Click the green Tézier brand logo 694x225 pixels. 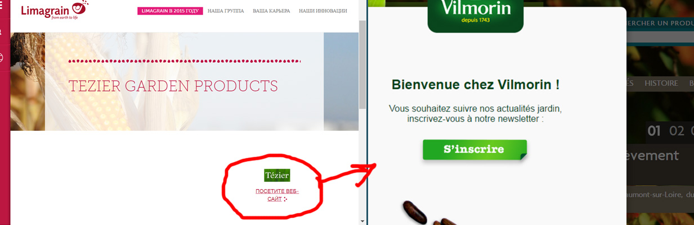(x=277, y=175)
